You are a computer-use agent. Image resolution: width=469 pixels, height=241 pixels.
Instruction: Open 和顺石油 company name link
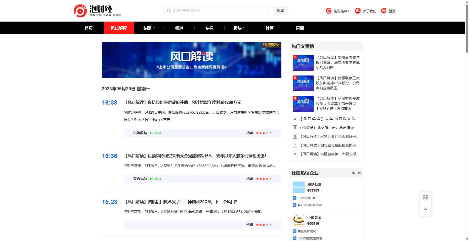click(314, 184)
